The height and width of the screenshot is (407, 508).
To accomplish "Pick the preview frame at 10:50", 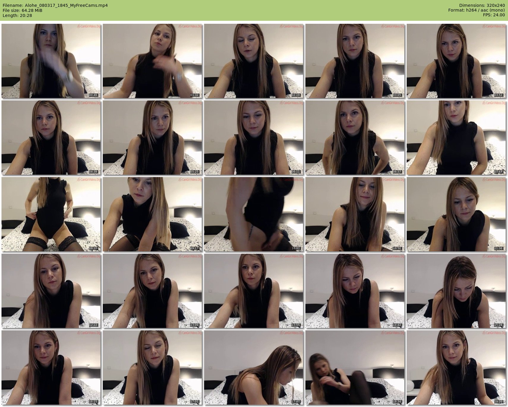I will point(355,214).
